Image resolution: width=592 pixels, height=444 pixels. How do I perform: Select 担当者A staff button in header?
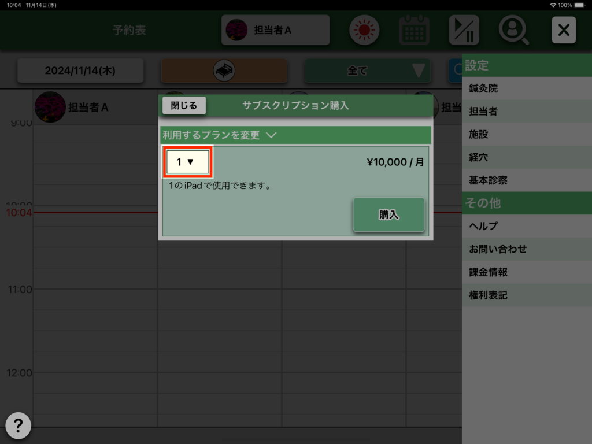click(275, 30)
